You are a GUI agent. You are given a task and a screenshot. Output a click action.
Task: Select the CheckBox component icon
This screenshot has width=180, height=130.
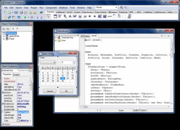pyautogui.click(x=90, y=16)
